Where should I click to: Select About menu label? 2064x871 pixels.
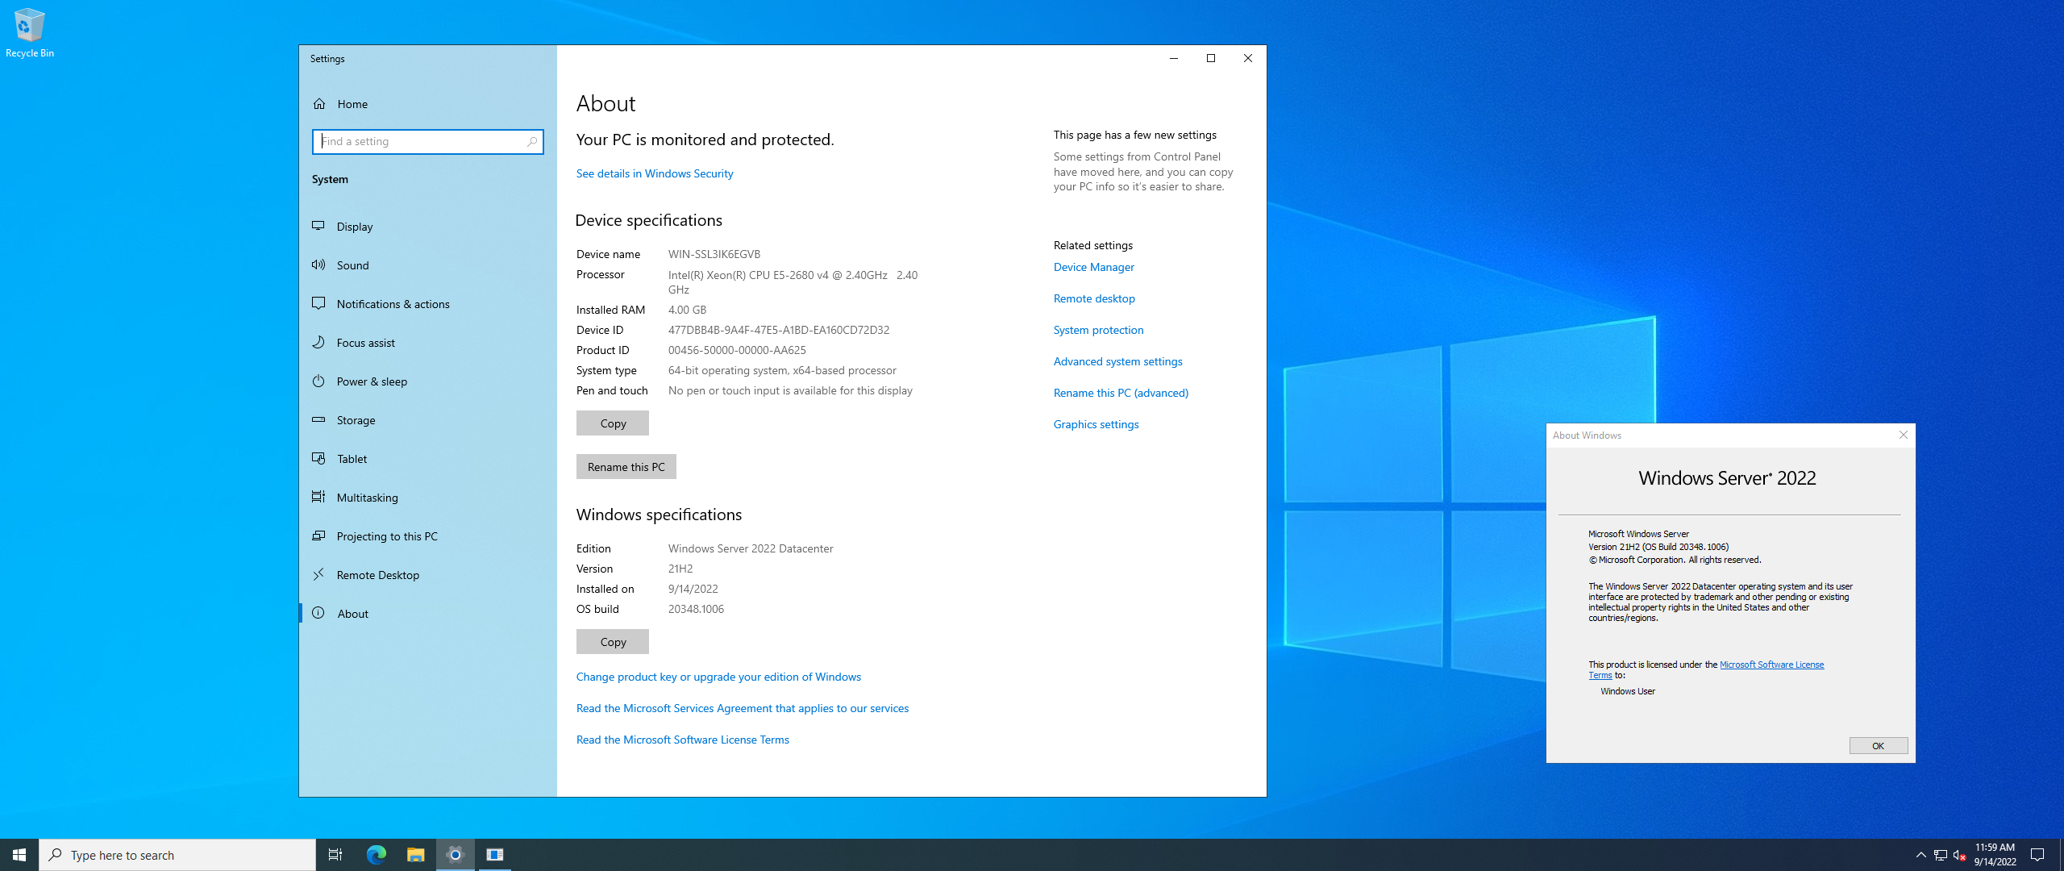[x=352, y=614]
